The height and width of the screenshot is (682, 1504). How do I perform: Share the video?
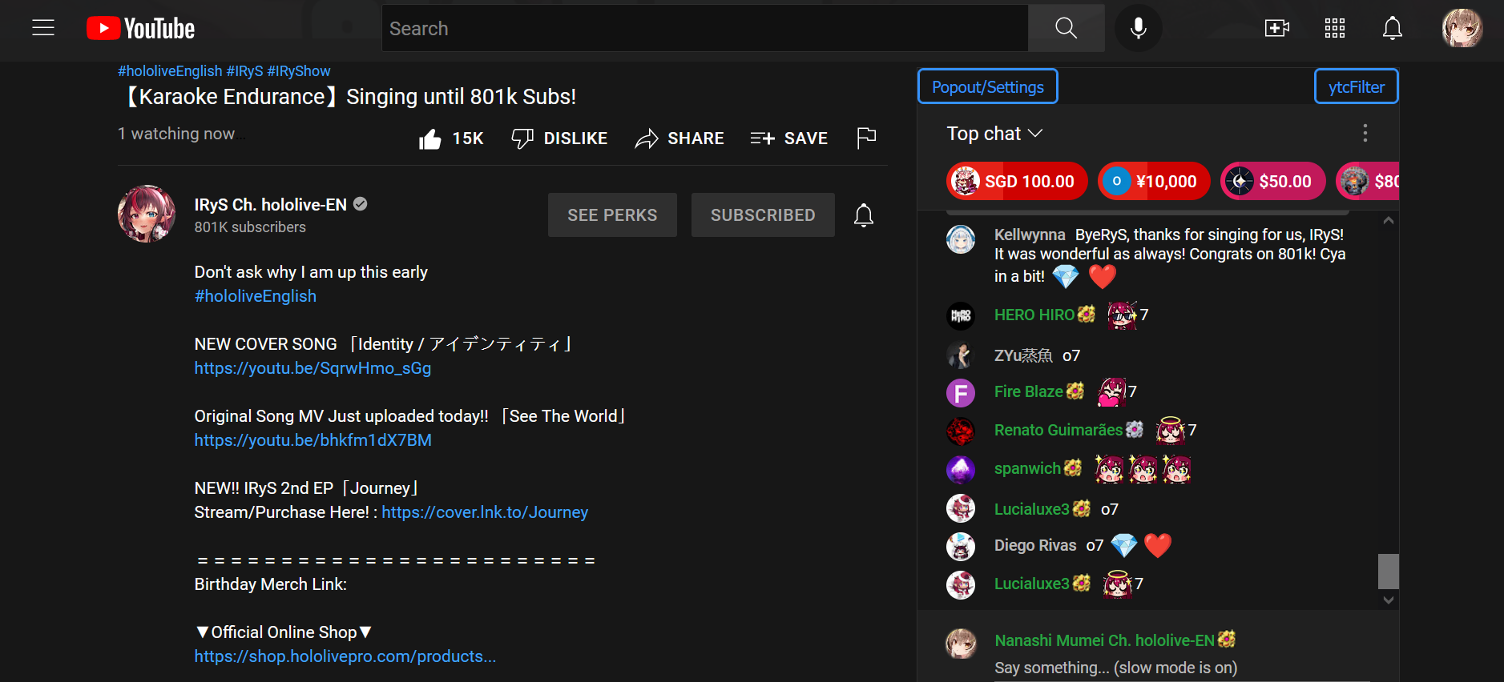click(679, 138)
